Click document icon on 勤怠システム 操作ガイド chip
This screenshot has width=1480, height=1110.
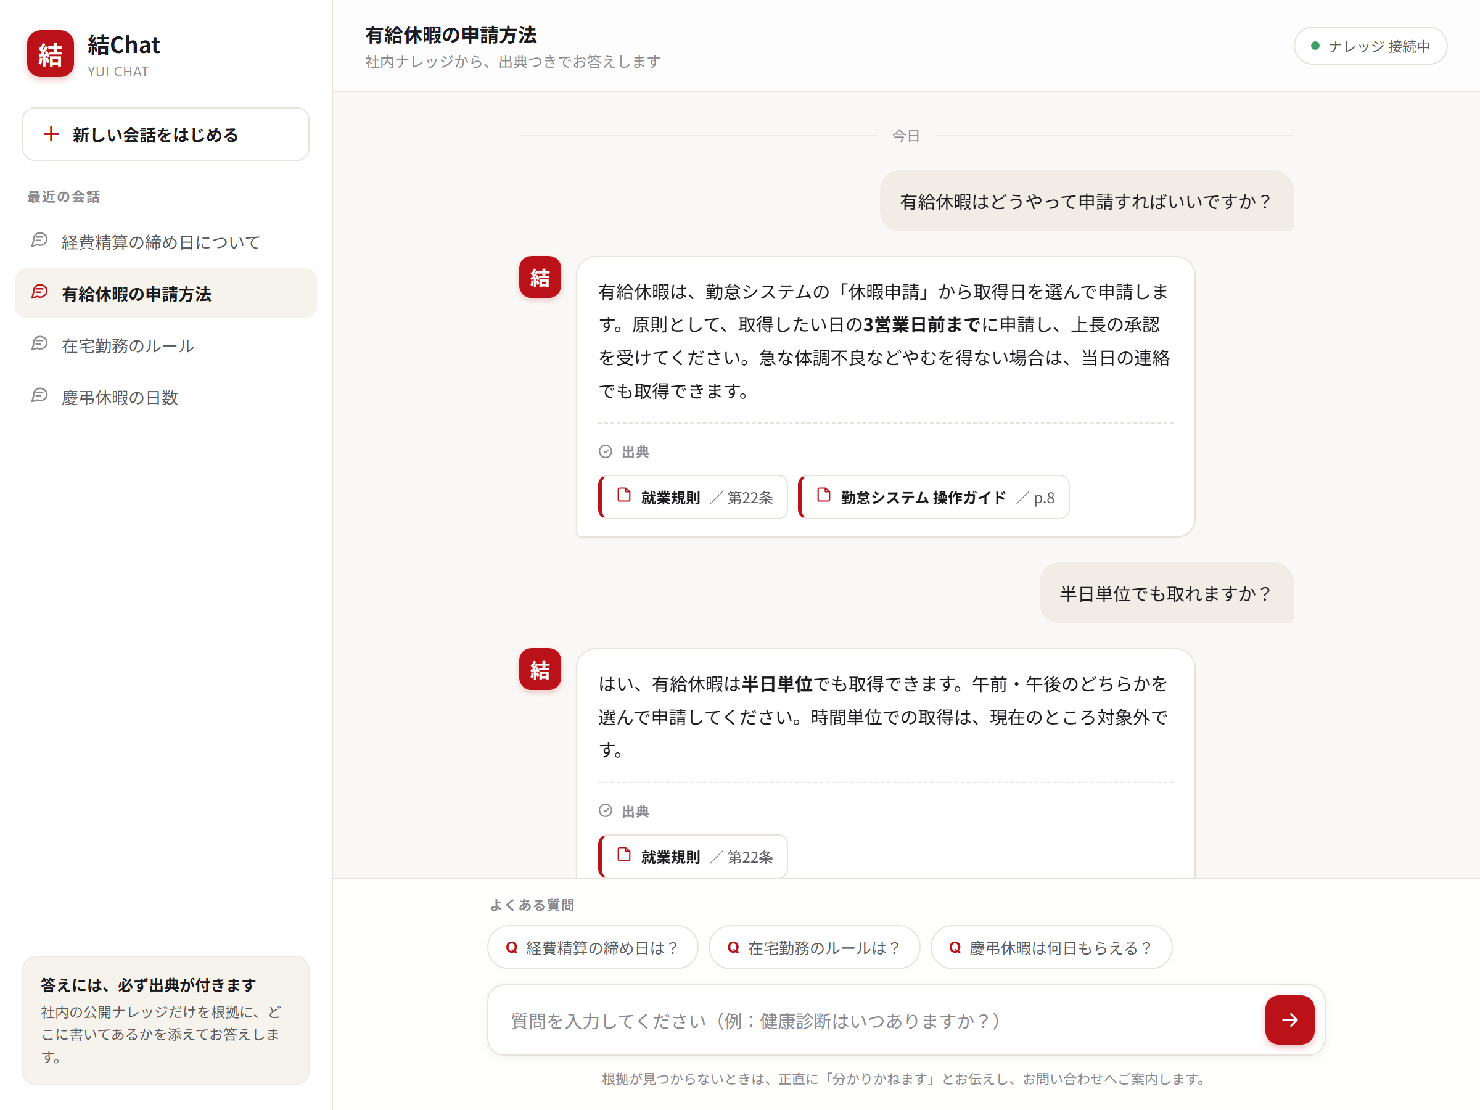824,495
